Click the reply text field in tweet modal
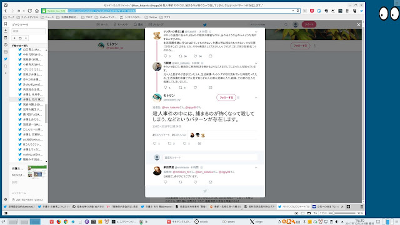 pyautogui.click(x=210, y=157)
